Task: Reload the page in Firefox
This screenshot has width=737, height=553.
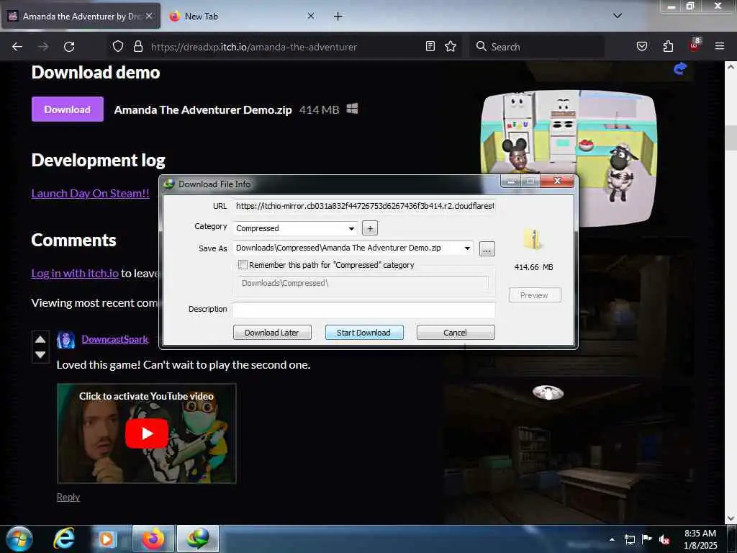Action: [x=69, y=47]
